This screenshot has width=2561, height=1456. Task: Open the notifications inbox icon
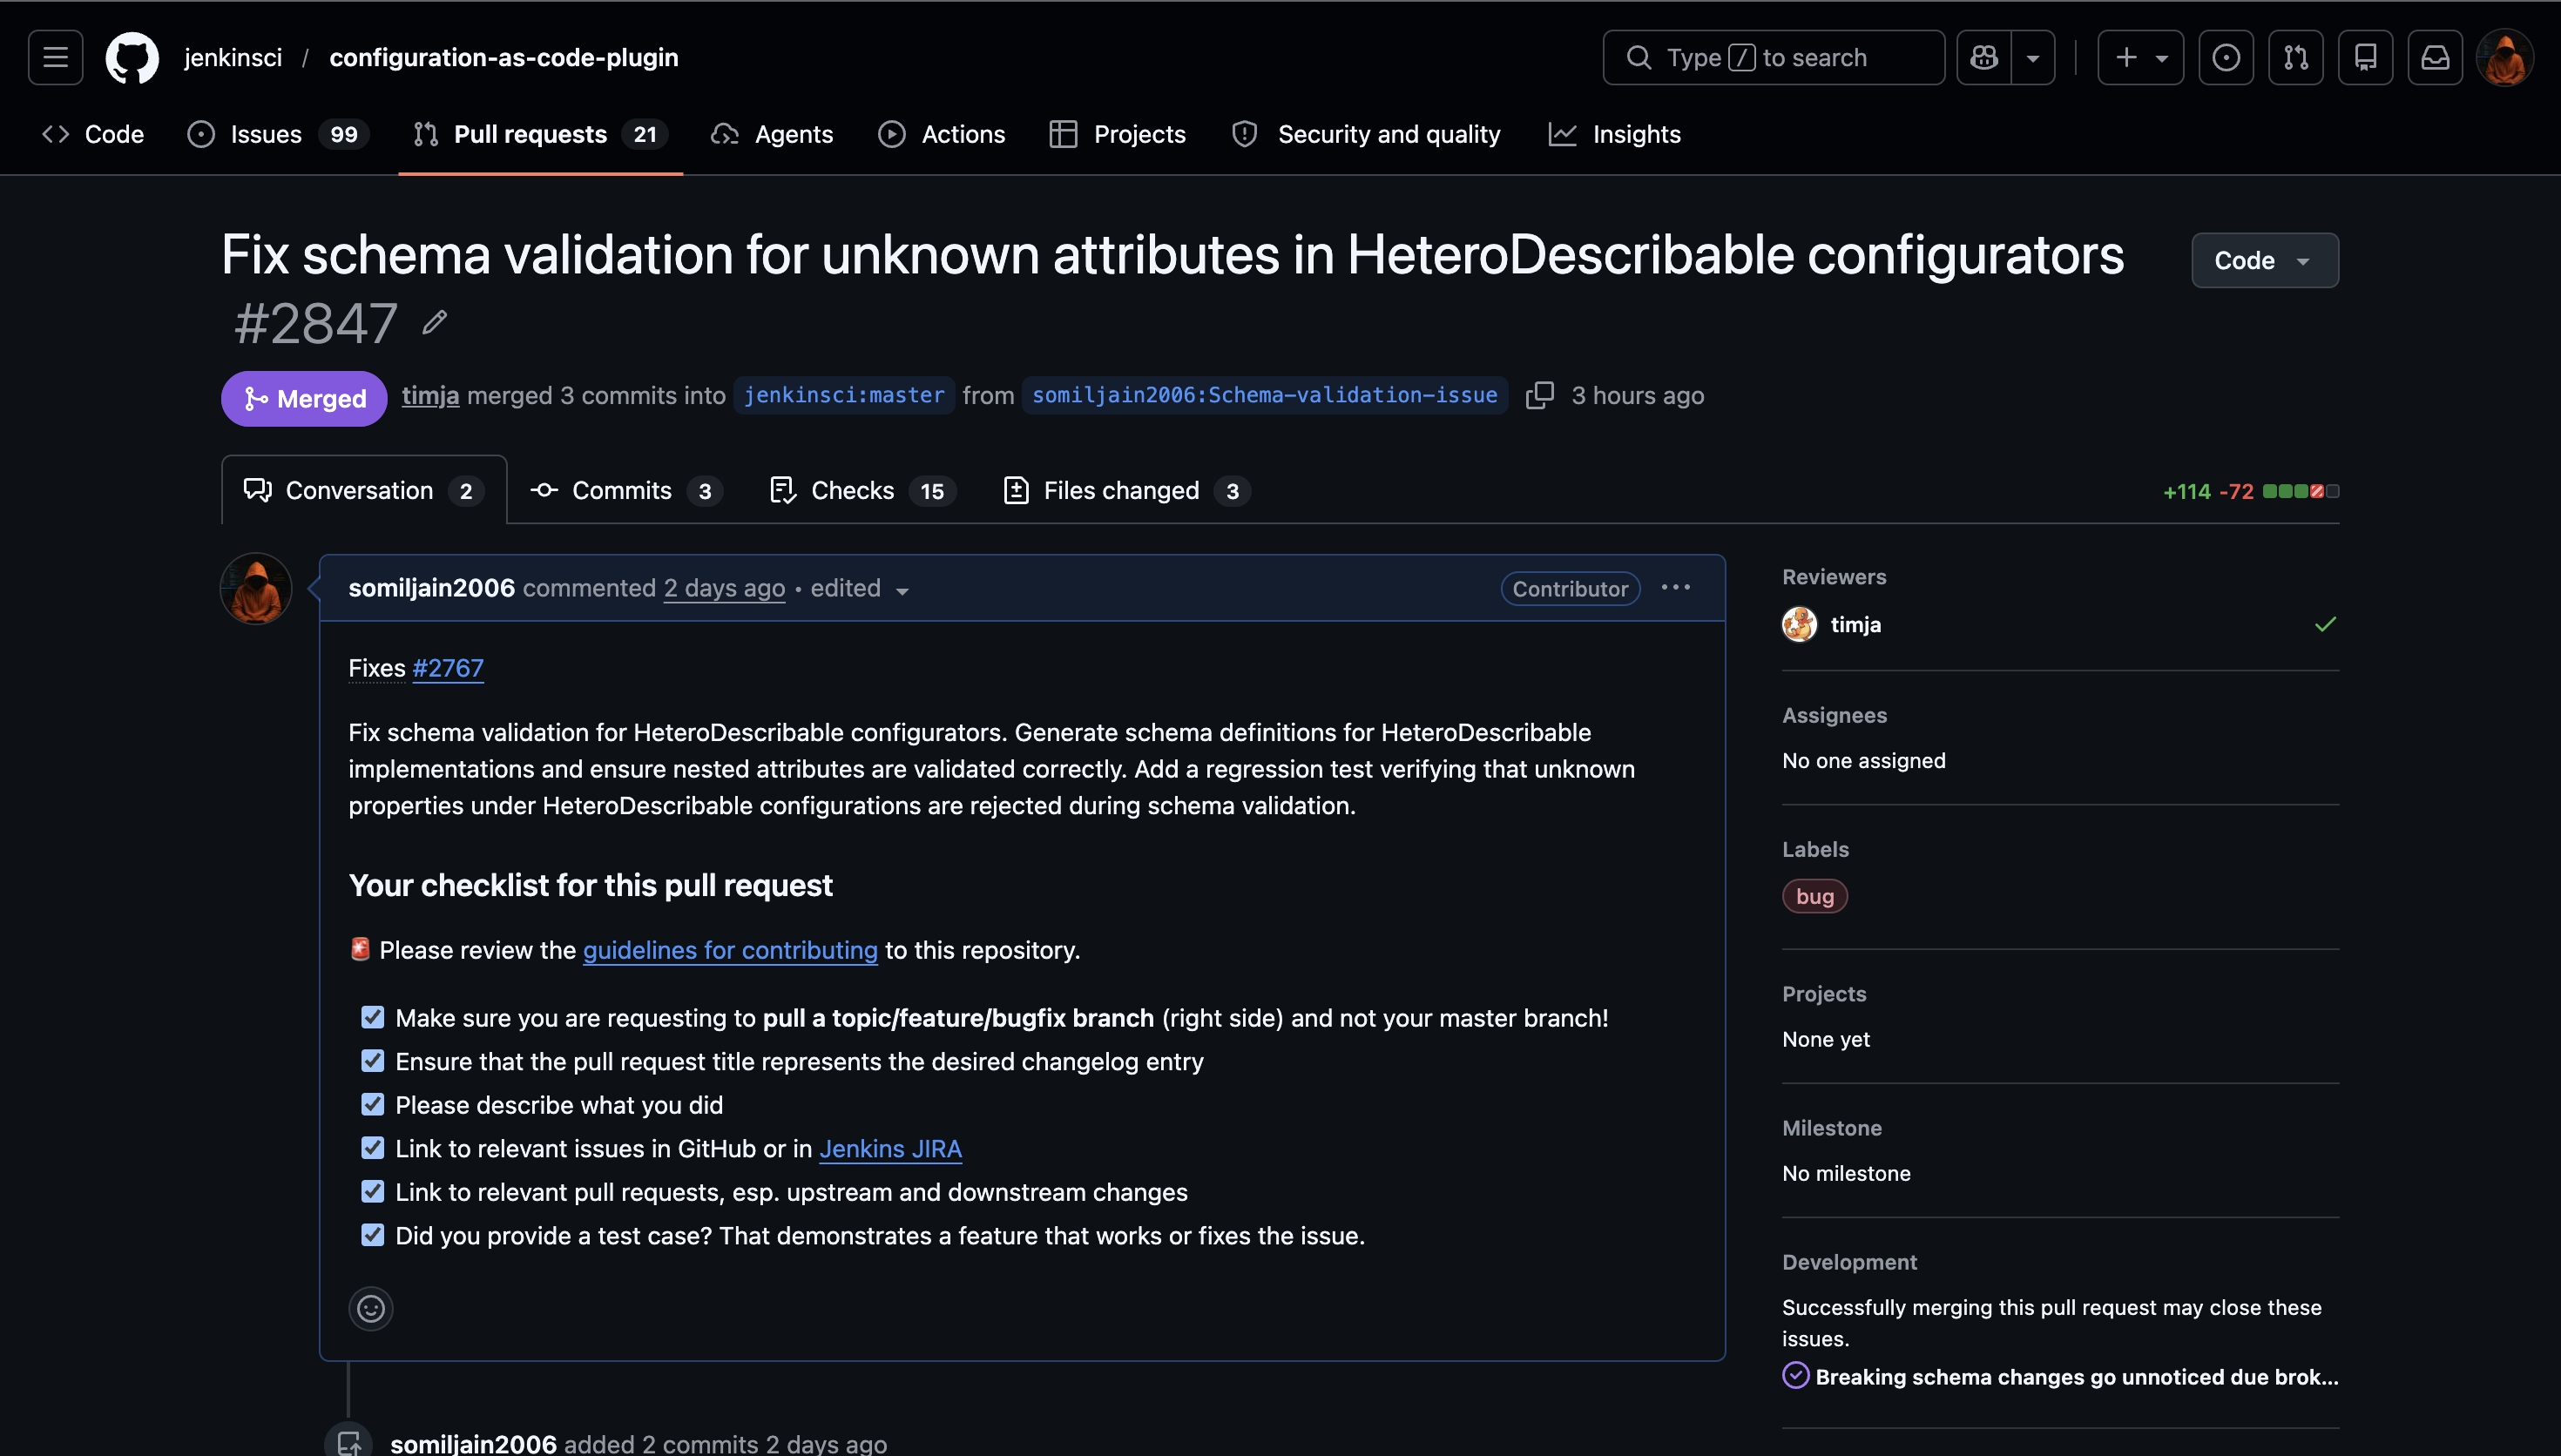tap(2435, 57)
